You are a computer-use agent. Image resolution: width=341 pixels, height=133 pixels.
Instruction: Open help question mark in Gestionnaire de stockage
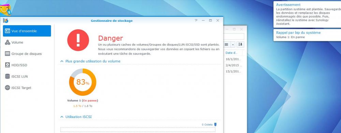point(196,20)
